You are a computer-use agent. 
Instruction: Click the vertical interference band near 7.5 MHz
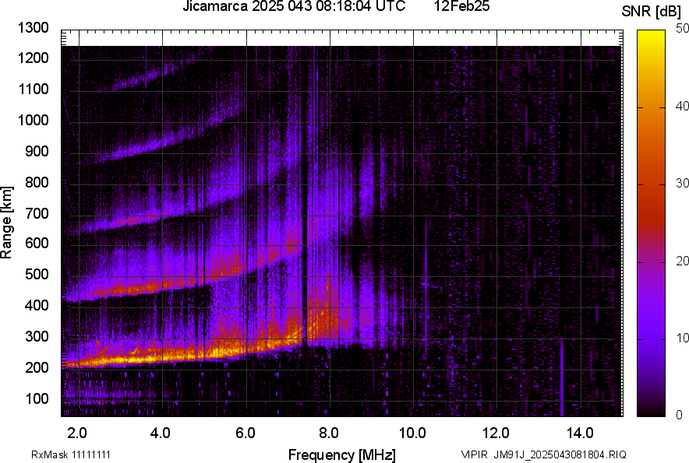pyautogui.click(x=308, y=233)
